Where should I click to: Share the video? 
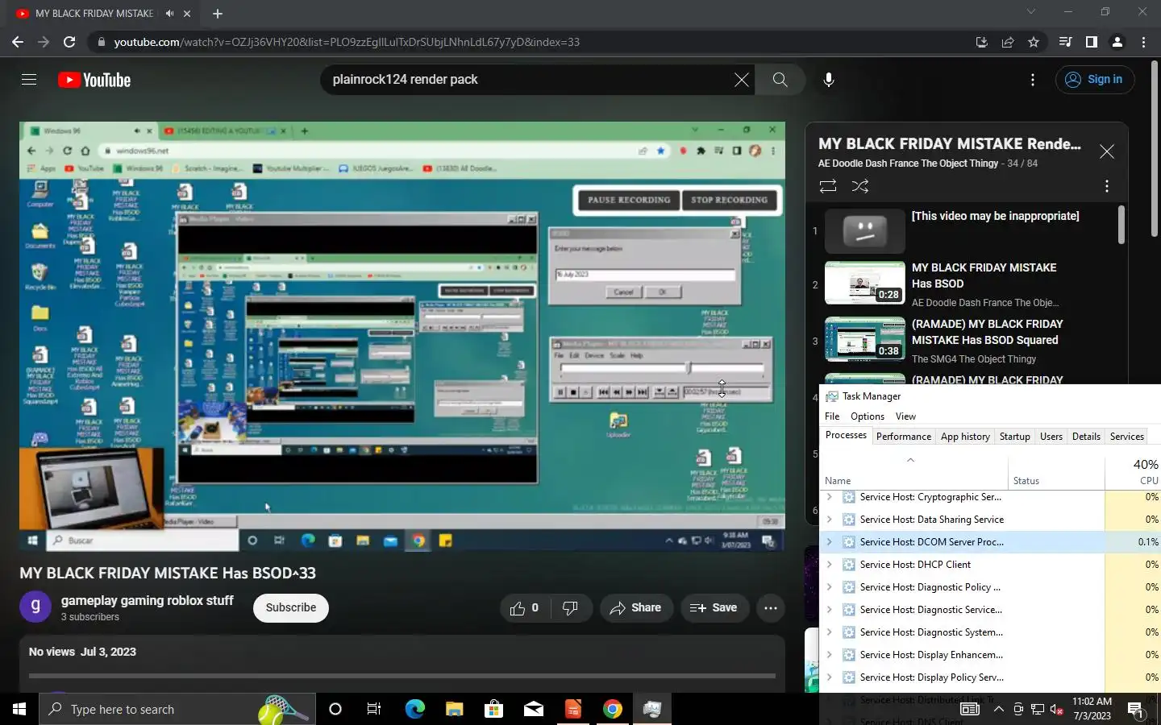point(636,607)
